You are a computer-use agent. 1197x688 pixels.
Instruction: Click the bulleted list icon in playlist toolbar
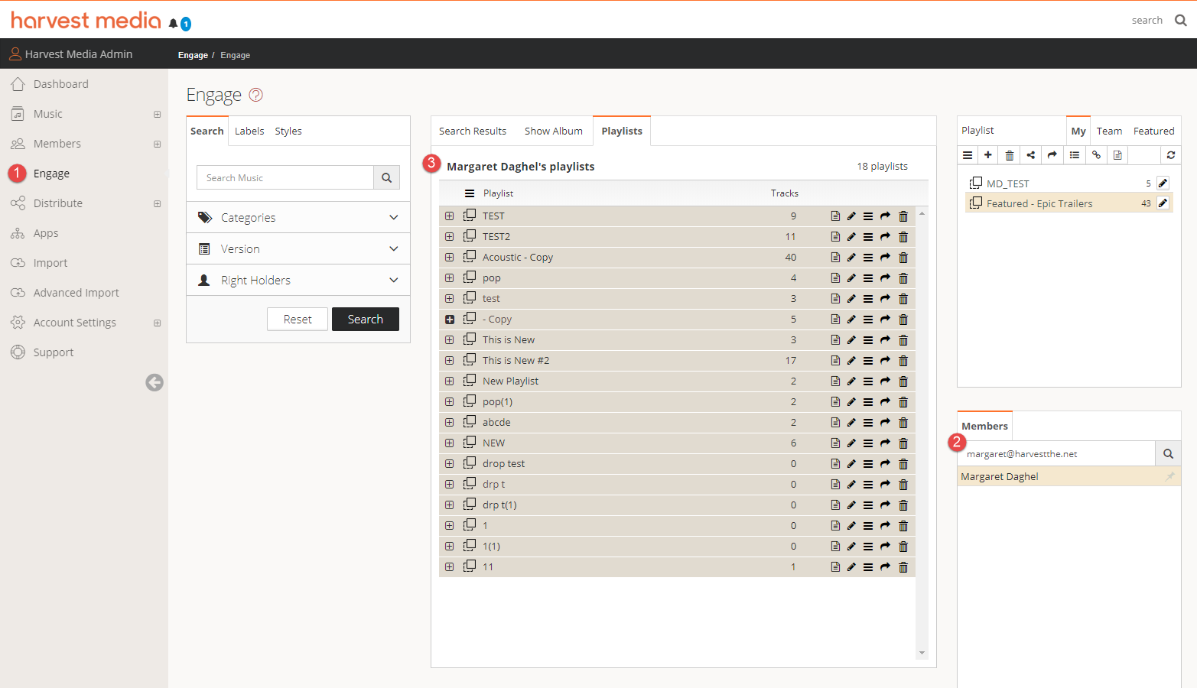[1075, 155]
